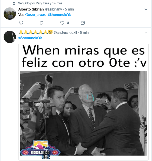Open the praying-hands emoji display name
Image resolution: width=152 pixels, height=161 pixels.
coord(36,32)
